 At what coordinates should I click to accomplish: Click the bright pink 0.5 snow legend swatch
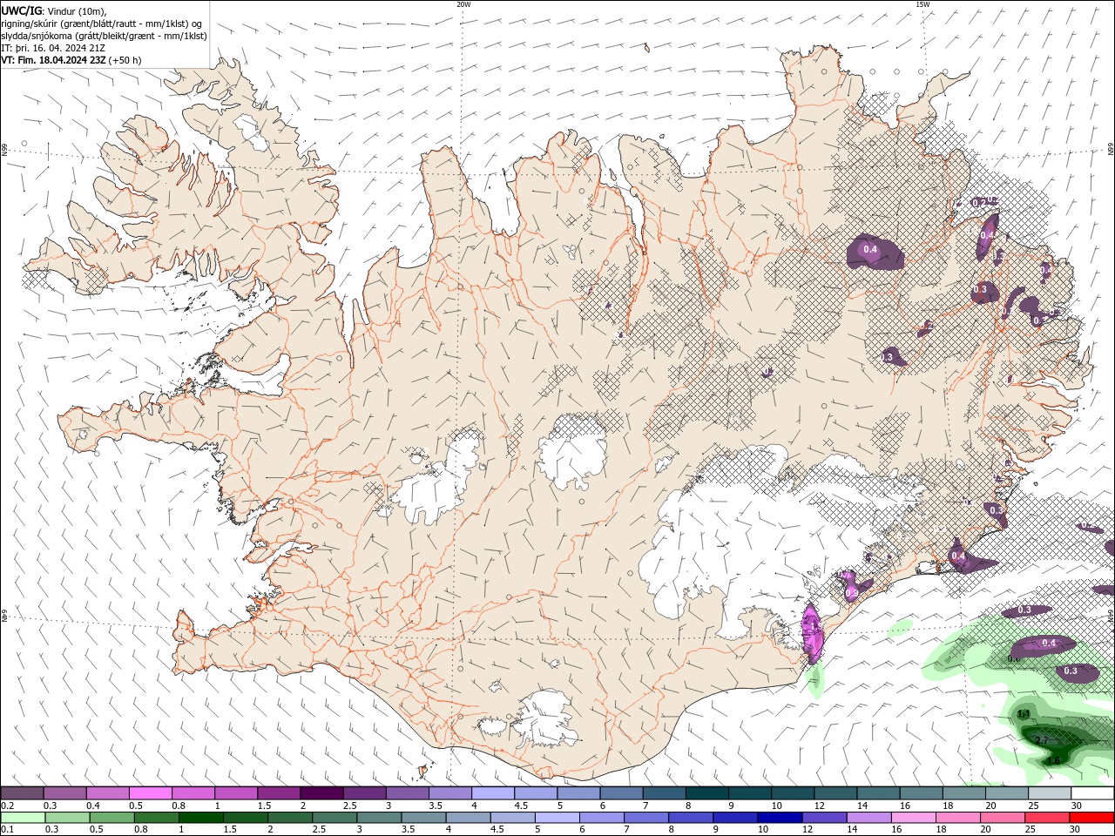[x=150, y=793]
